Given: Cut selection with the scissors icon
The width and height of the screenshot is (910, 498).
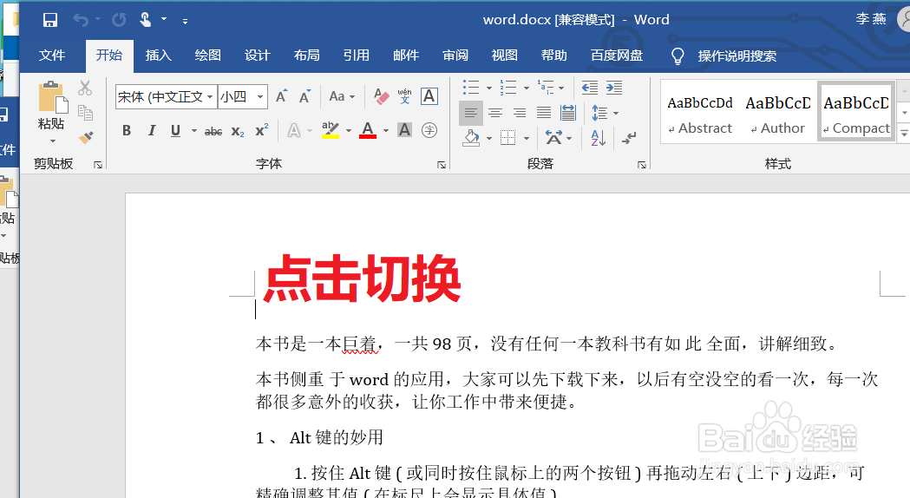Looking at the screenshot, I should 85,88.
